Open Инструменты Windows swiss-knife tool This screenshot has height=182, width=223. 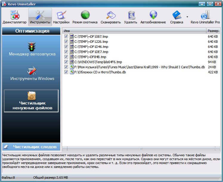pos(32,74)
